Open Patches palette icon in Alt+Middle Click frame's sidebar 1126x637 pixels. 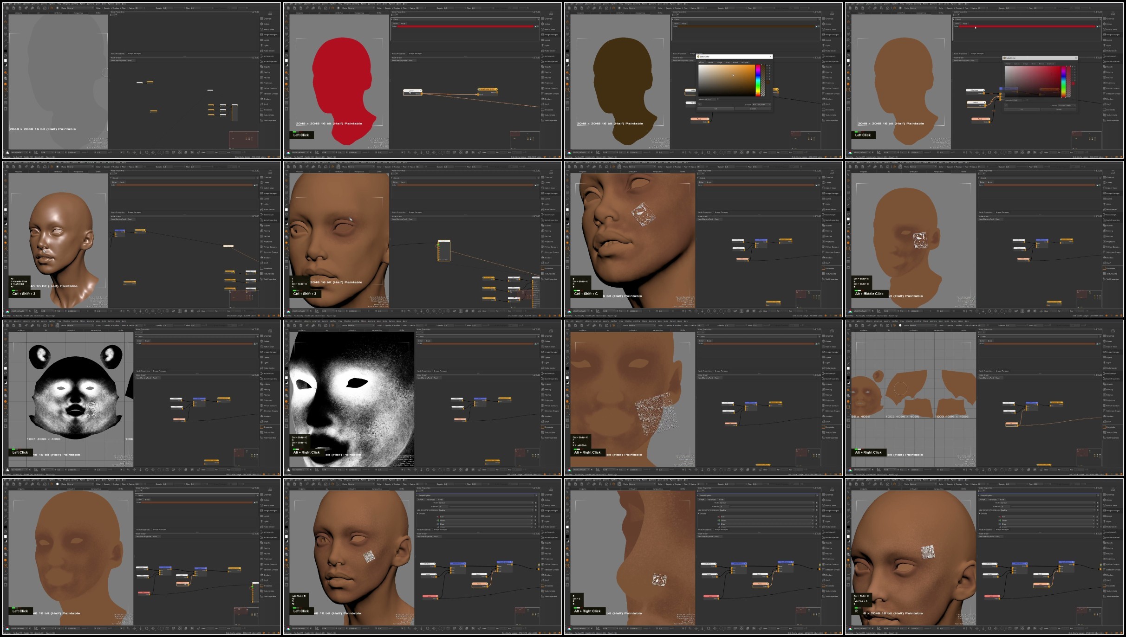pos(1104,236)
